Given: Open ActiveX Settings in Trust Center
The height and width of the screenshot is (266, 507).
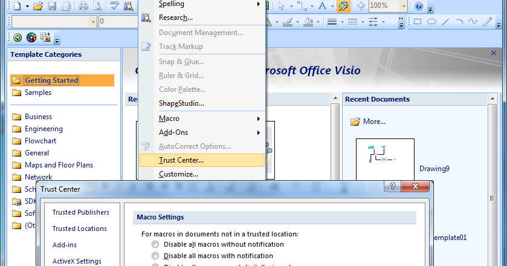Looking at the screenshot, I should point(77,261).
